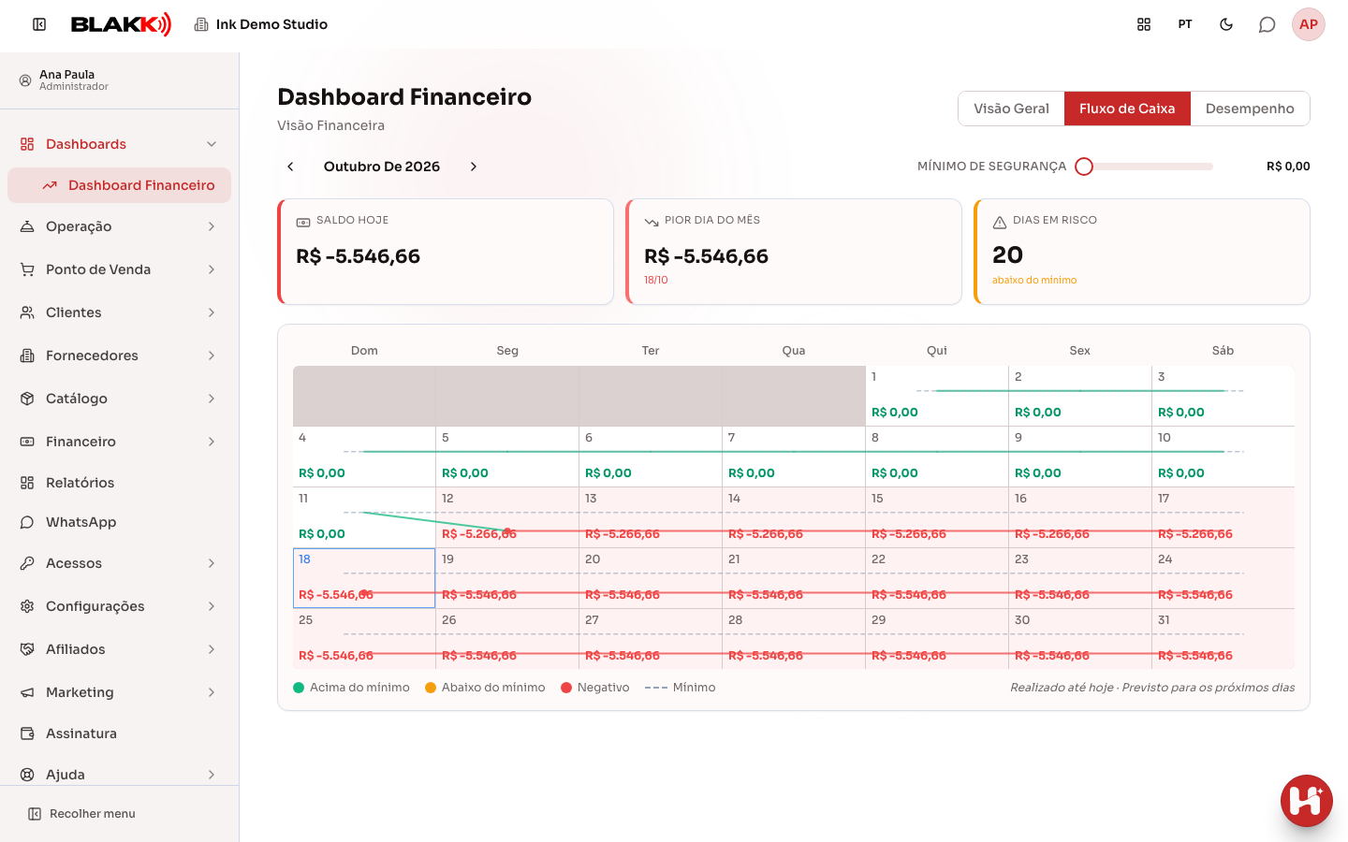This screenshot has height=842, width=1348.
Task: Click the Configurações gear icon
Action: (27, 606)
